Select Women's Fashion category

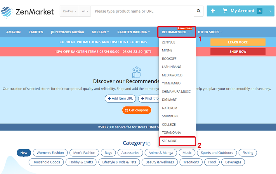50,153
